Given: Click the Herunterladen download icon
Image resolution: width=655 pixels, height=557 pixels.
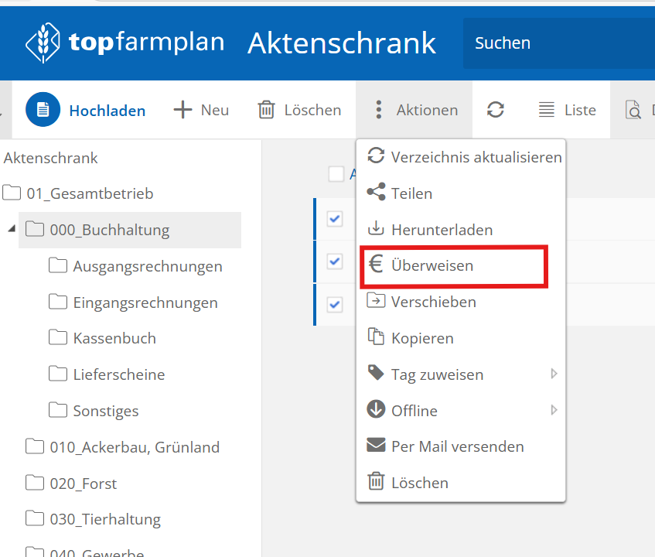Looking at the screenshot, I should (376, 229).
